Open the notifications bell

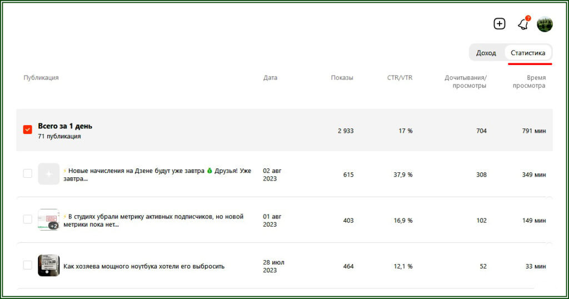(522, 24)
